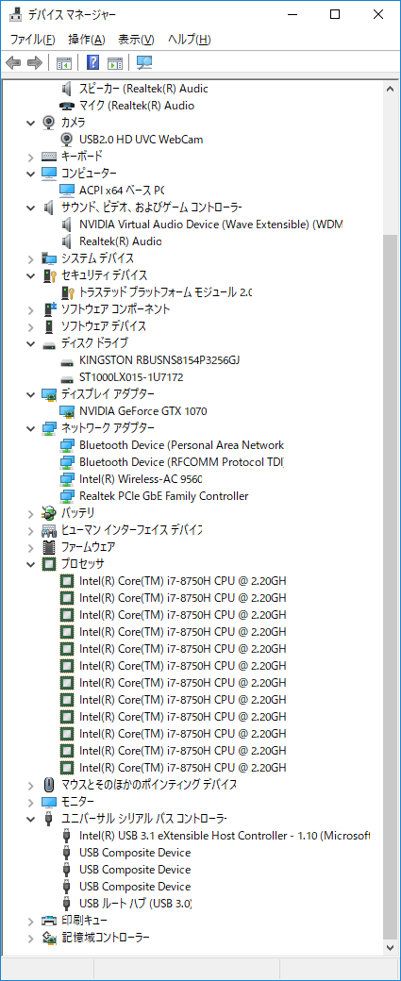Click the ACPI x64 ベース PC computer icon
This screenshot has width=401, height=981.
[67, 190]
